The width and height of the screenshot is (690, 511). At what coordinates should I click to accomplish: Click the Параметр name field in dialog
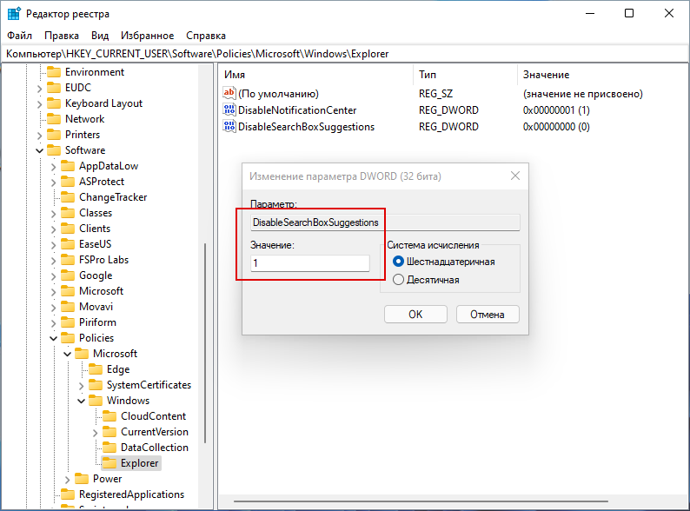pos(385,222)
